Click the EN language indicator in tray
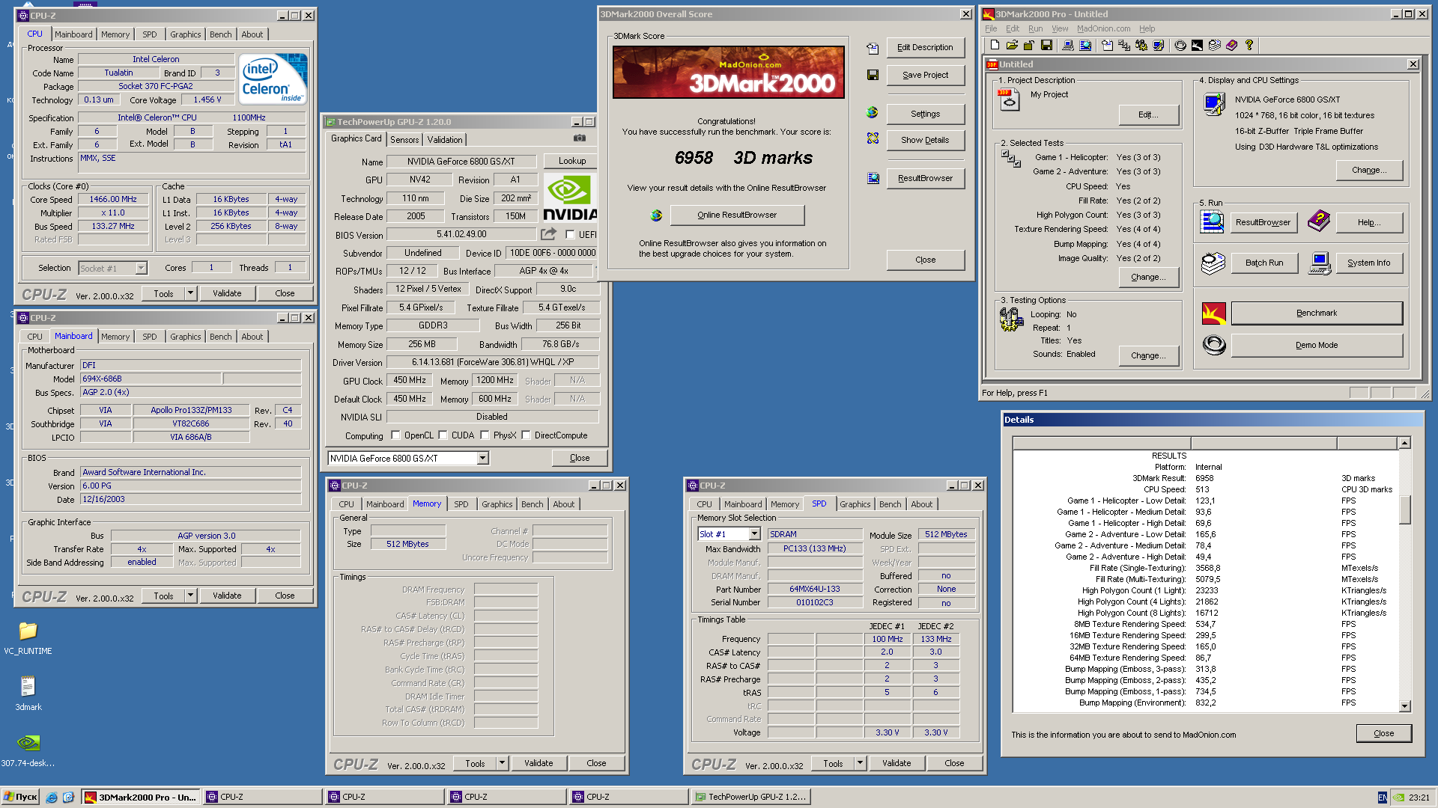The image size is (1438, 808). pos(1382,798)
